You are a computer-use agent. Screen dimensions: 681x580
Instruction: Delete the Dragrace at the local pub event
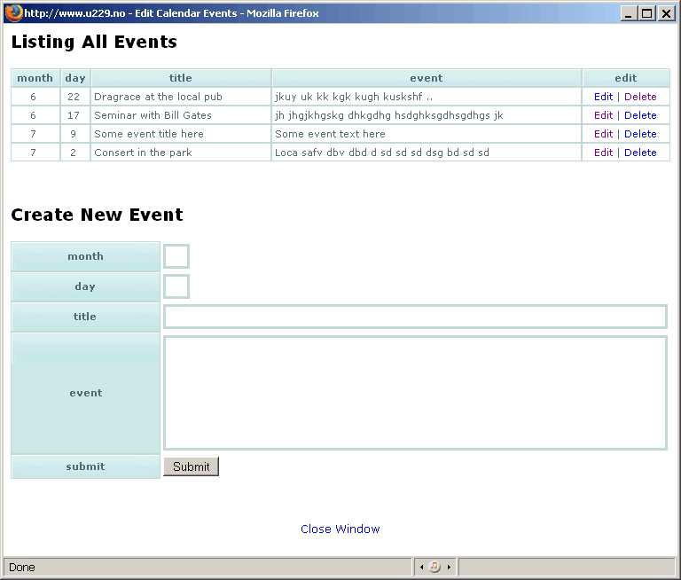(x=640, y=97)
